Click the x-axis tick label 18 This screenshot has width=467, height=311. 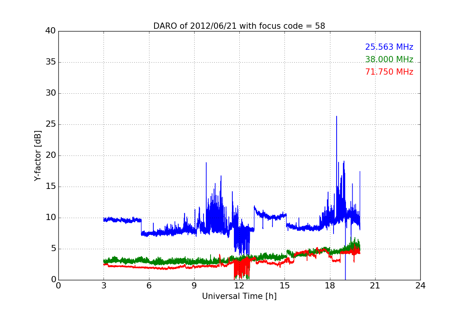tap(330, 286)
